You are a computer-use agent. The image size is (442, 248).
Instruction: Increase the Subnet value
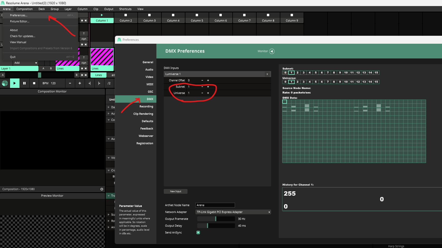(x=208, y=87)
